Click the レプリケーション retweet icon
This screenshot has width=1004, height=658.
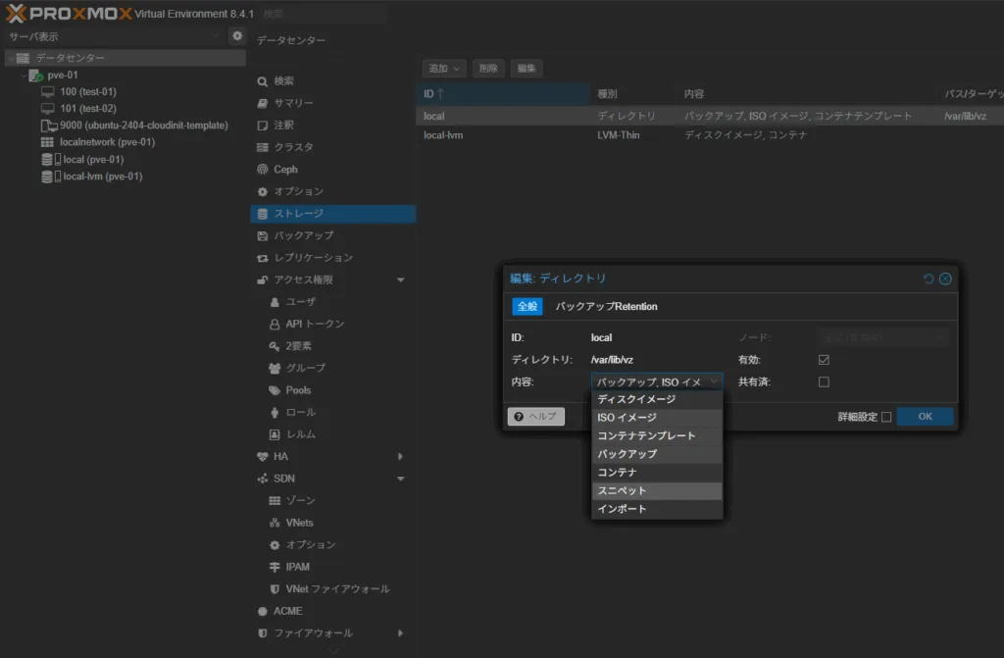pos(262,258)
